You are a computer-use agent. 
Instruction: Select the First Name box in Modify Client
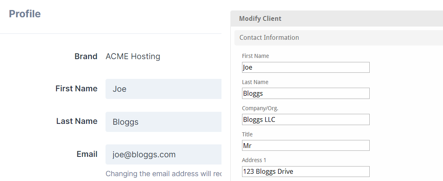(x=306, y=68)
